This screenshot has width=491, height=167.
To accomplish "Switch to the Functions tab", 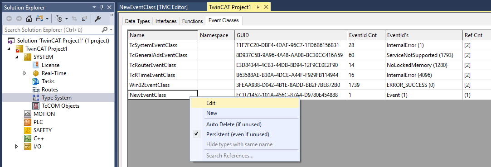I will [193, 21].
